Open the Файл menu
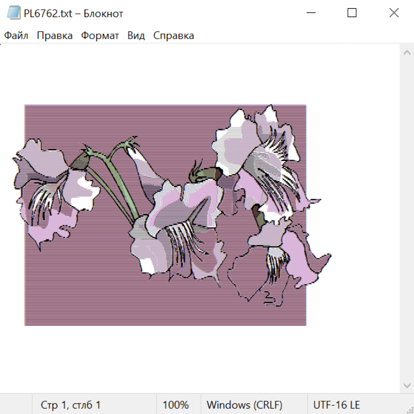This screenshot has width=414, height=414. click(16, 36)
